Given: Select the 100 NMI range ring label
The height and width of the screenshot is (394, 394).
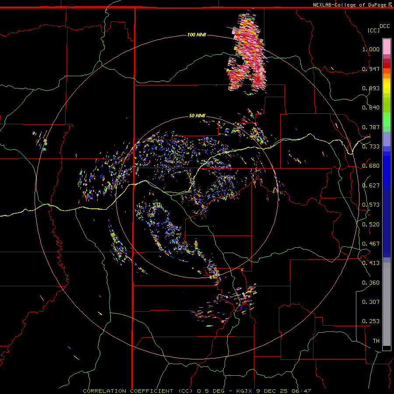Looking at the screenshot, I should 197,35.
